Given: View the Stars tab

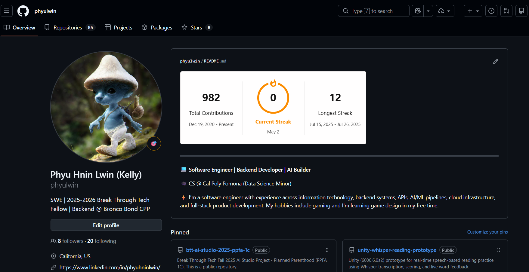Looking at the screenshot, I should pyautogui.click(x=197, y=27).
